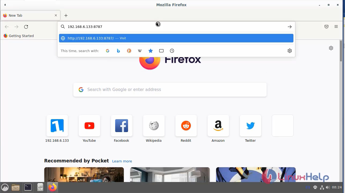Click the 08:24 clock in taskbar
The image size is (345, 193).
coord(337,187)
